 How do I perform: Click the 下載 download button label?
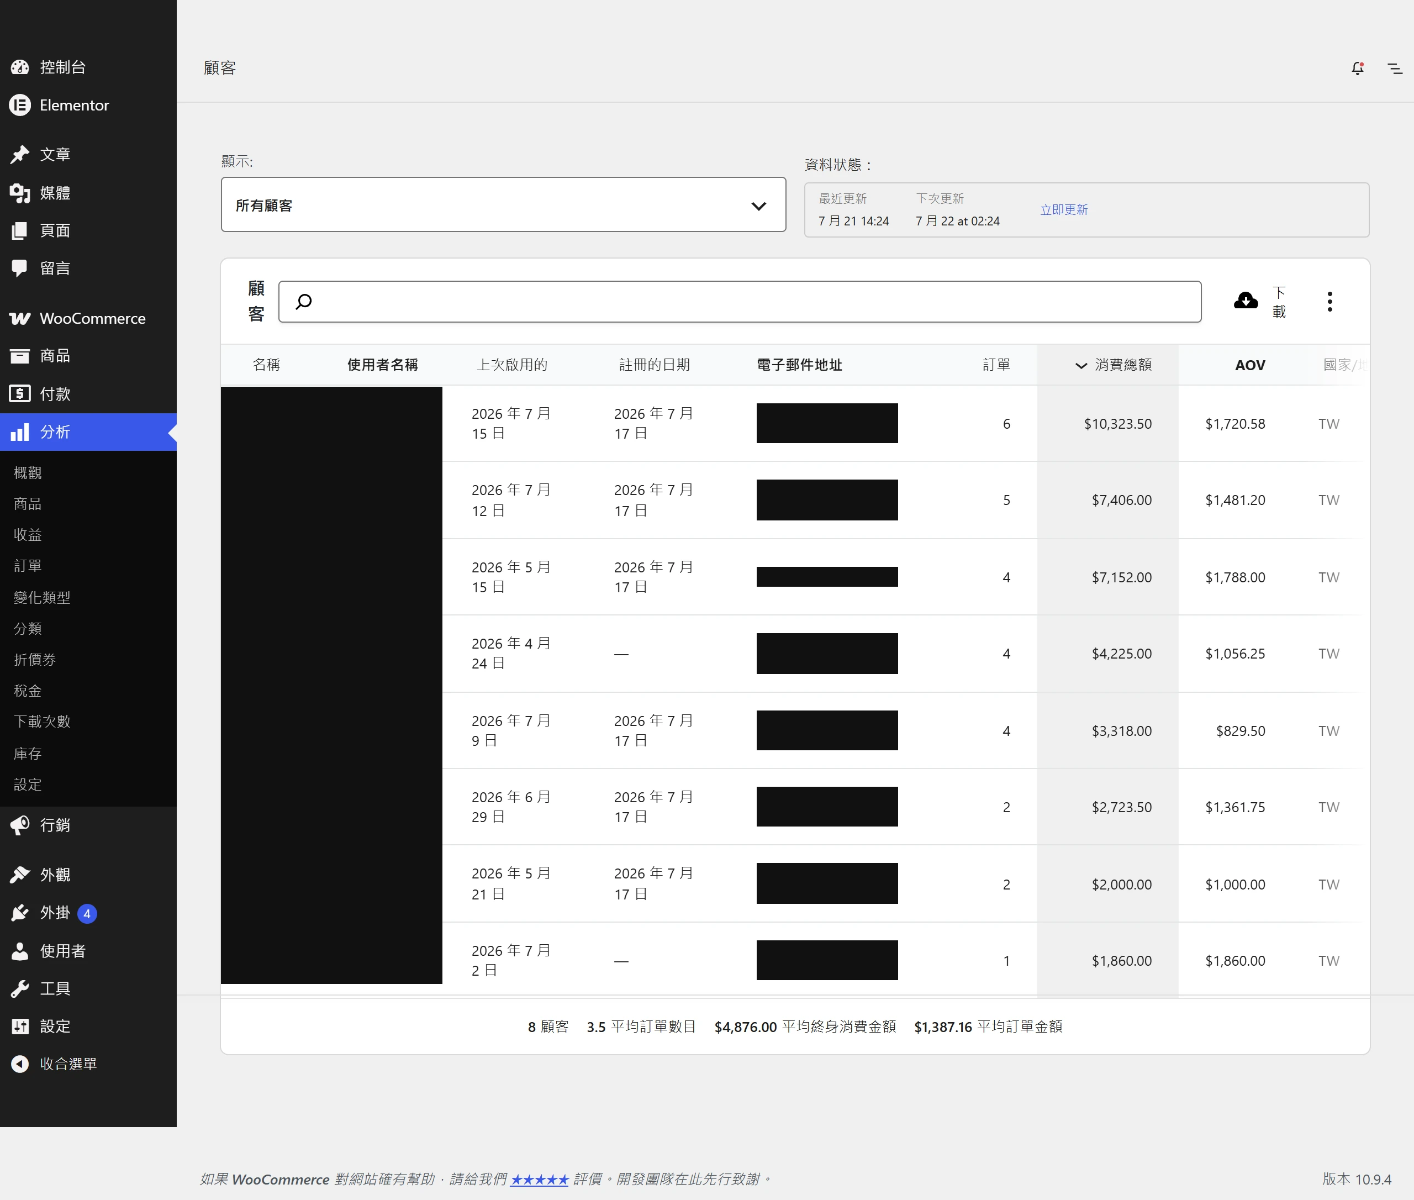[1279, 301]
